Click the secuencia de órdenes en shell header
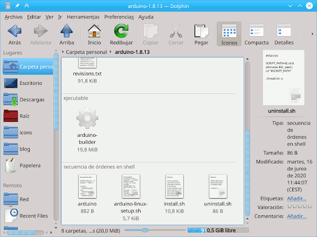This screenshot has height=237, width=317. [99, 167]
